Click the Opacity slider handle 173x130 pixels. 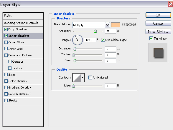(x=95, y=31)
